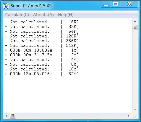Select the 32M result line 12m 06.016s
This screenshot has height=122, width=141.
coord(42,74)
